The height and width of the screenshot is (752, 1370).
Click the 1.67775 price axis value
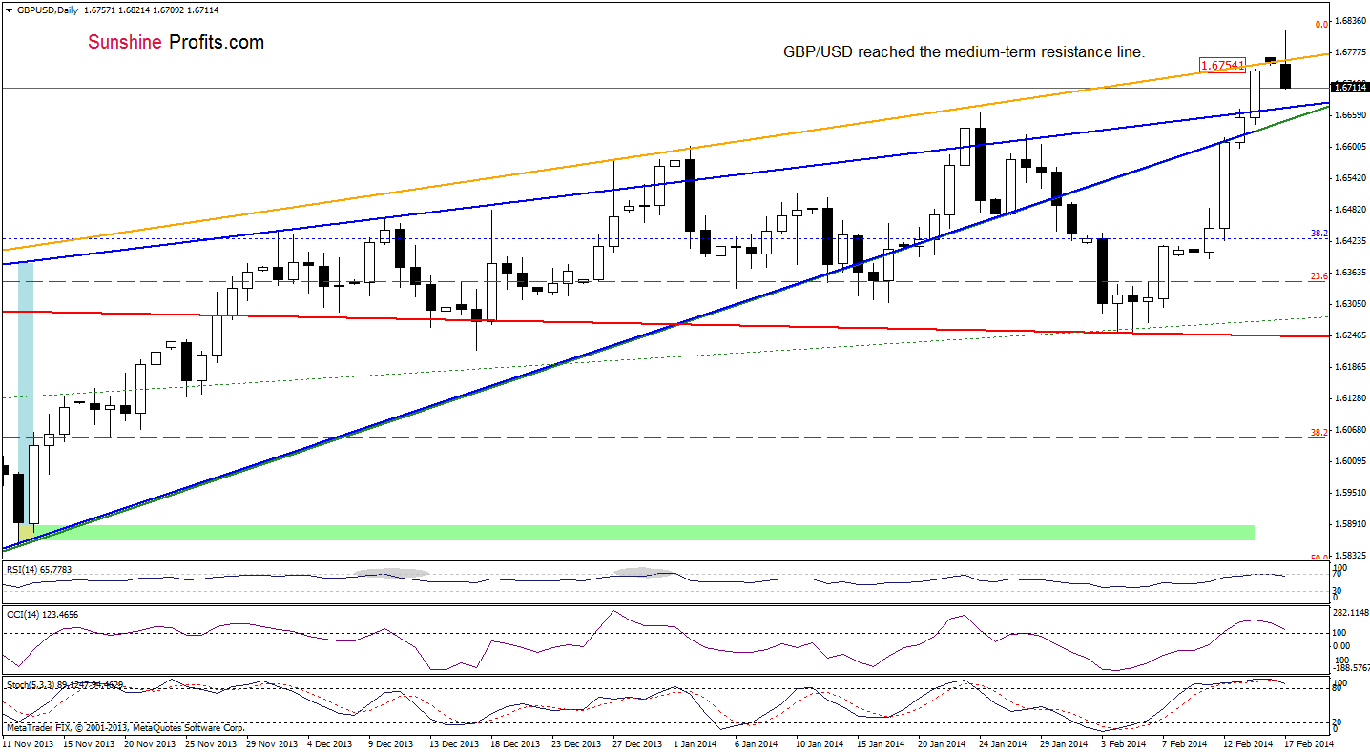point(1352,51)
